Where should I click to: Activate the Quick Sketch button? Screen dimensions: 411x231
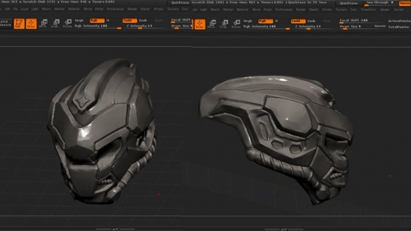pos(6,23)
